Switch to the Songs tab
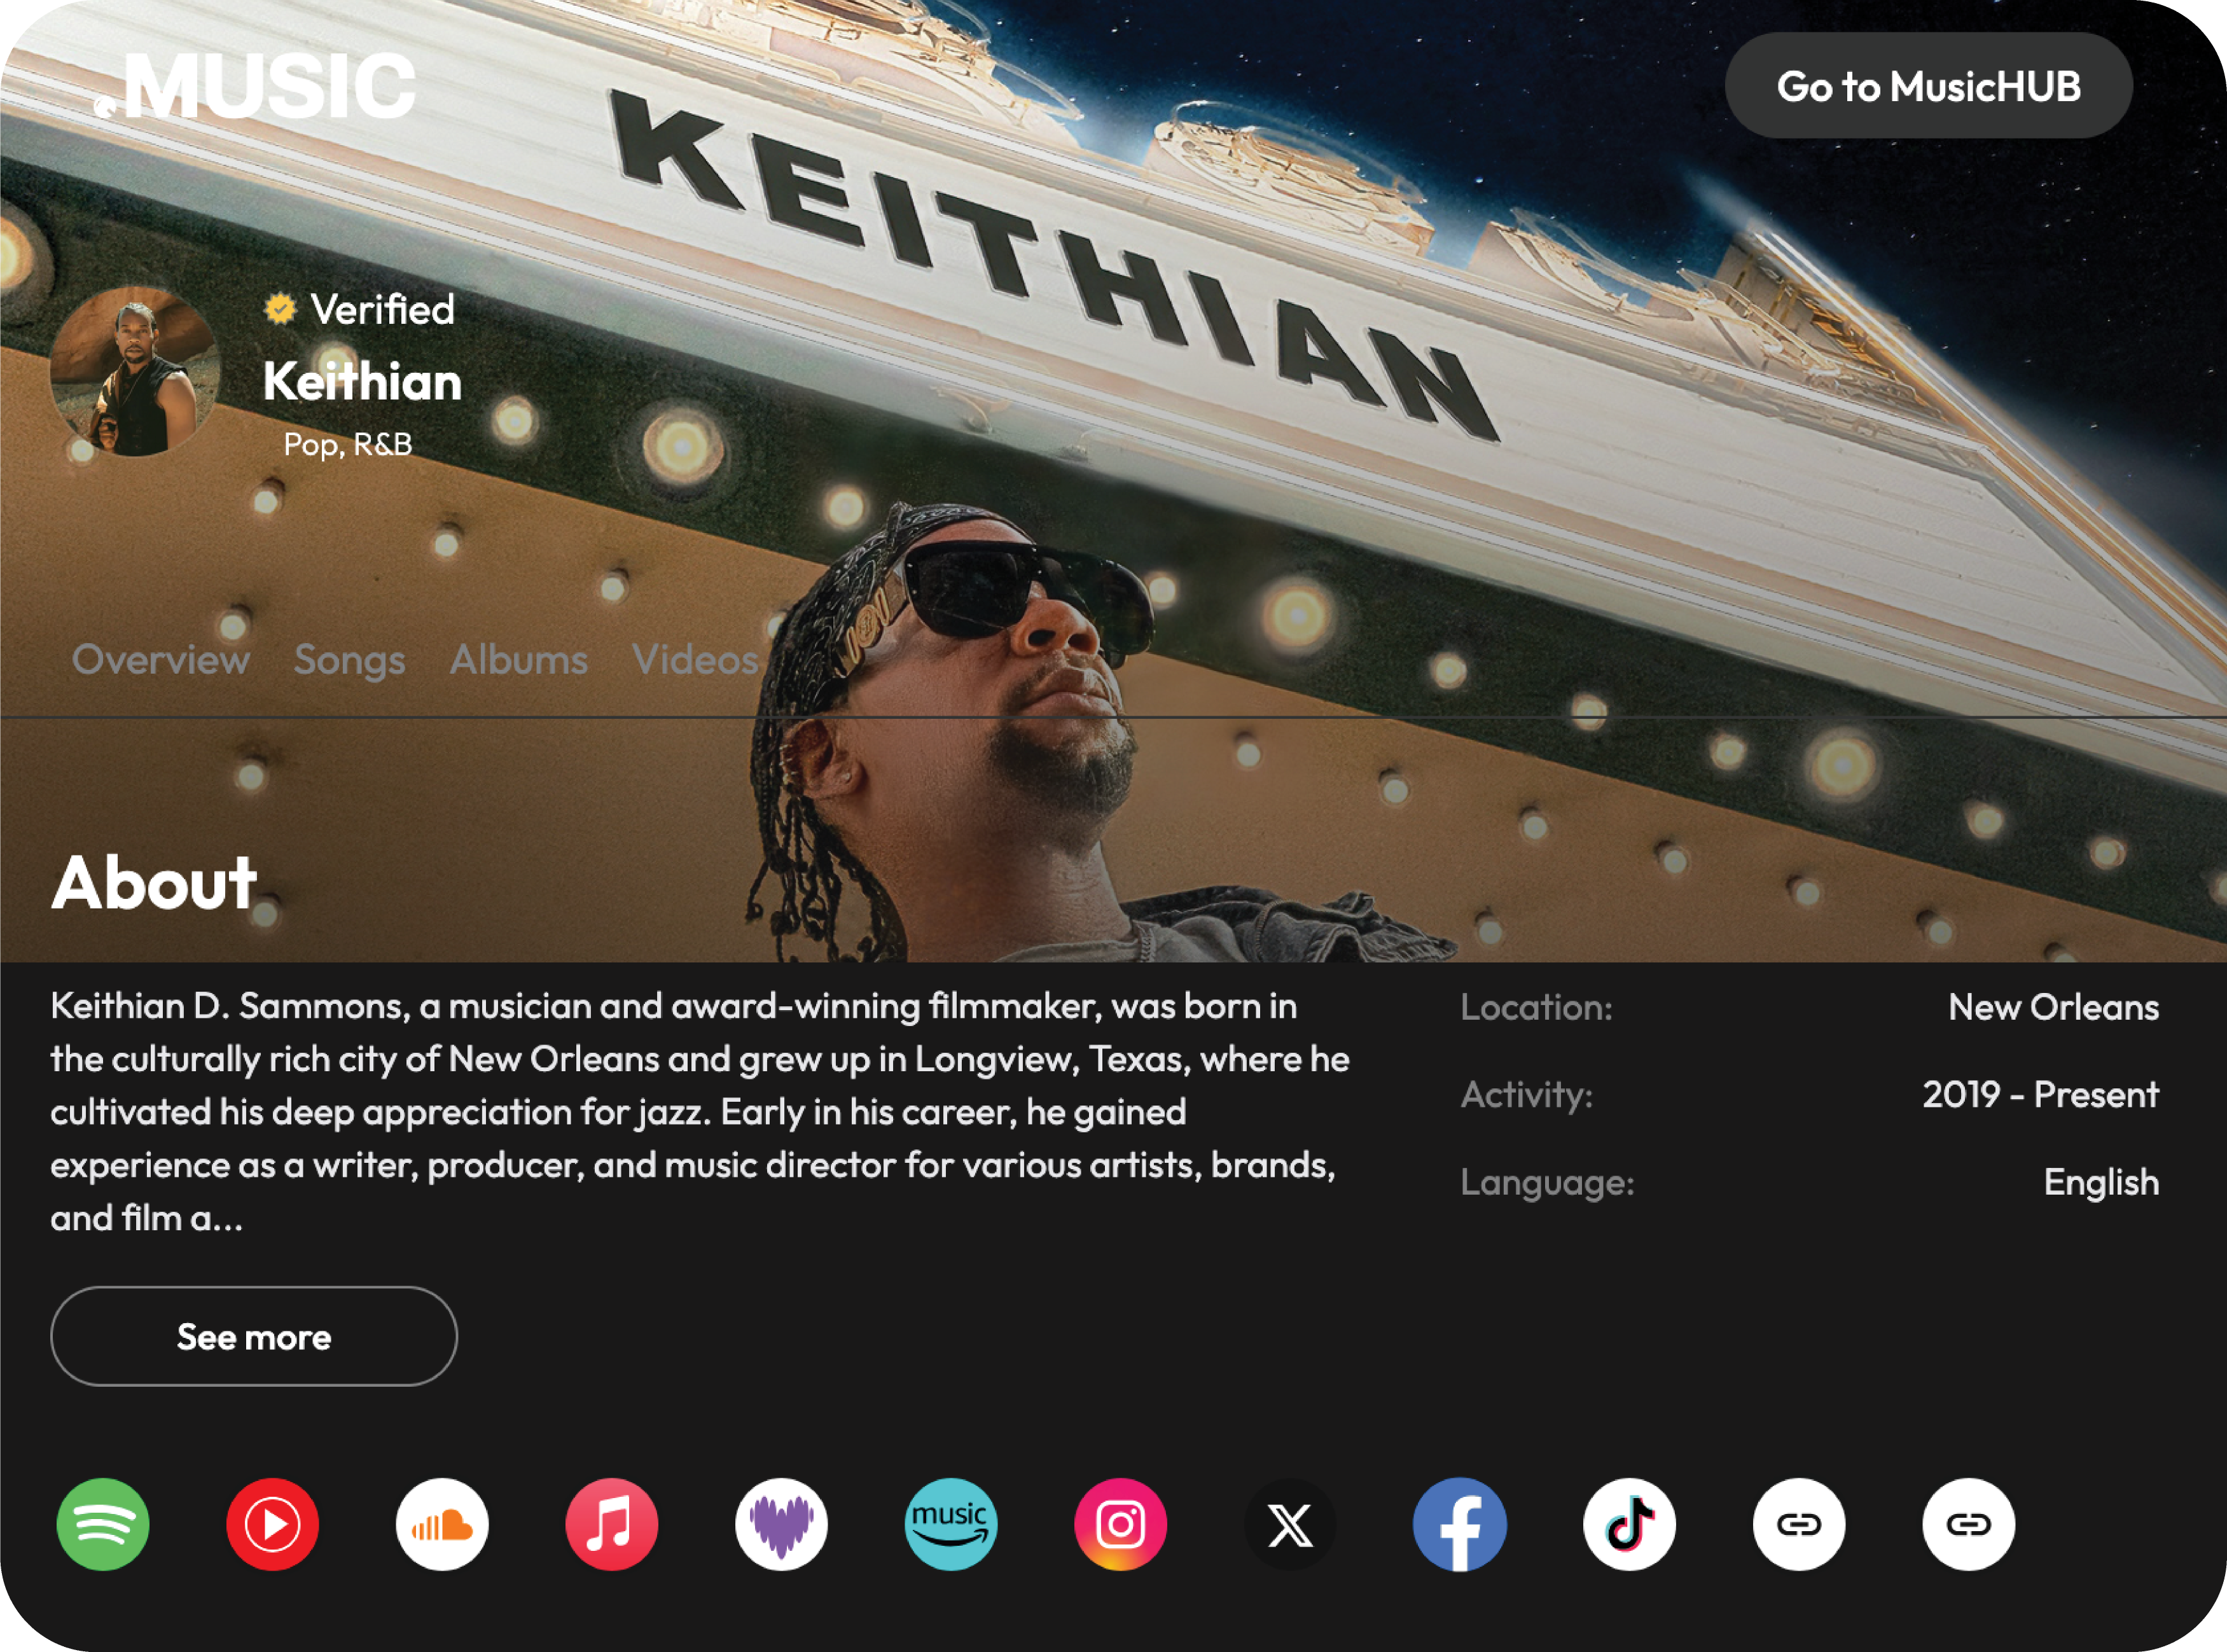The image size is (2227, 1652). [349, 660]
